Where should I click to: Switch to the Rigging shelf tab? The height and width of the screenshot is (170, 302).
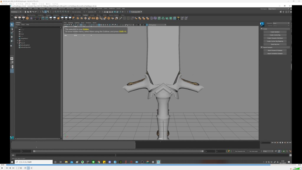(x=48, y=15)
